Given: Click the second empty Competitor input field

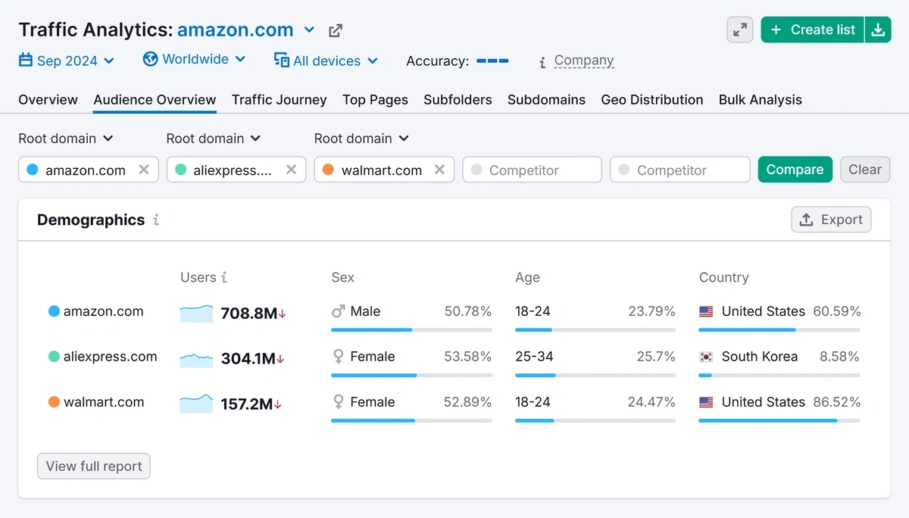Looking at the screenshot, I should 679,170.
